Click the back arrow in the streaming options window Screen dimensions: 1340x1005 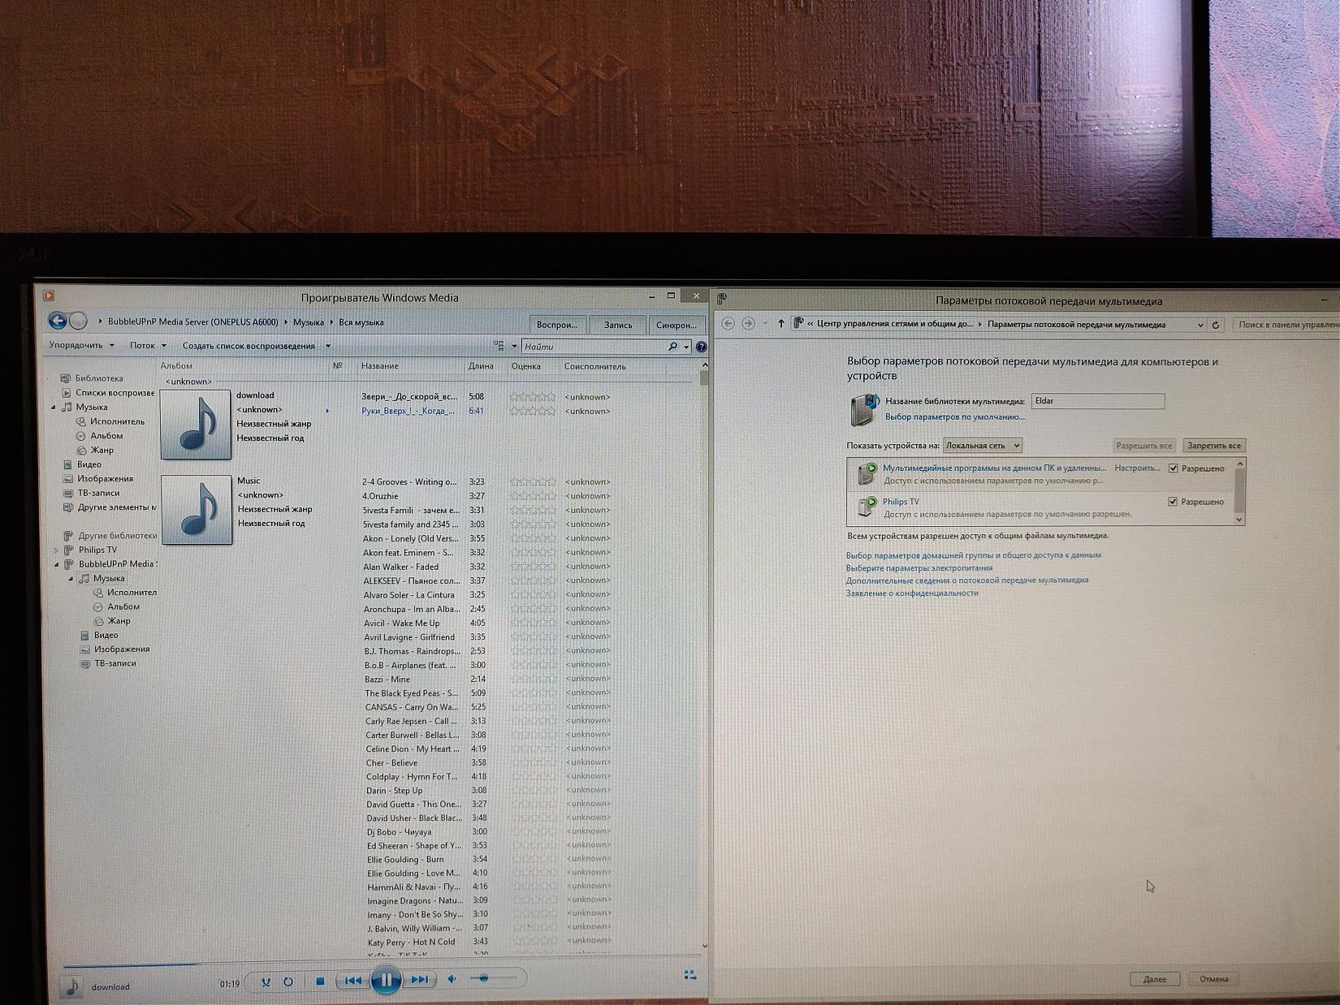click(728, 324)
